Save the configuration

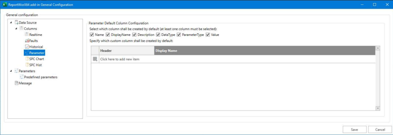point(355,130)
